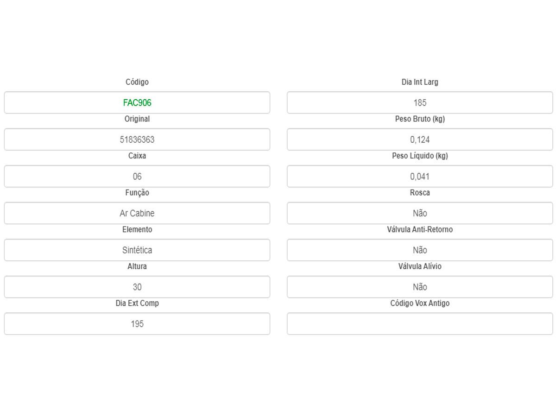Click the Código label text
The height and width of the screenshot is (417, 556).
pos(137,82)
